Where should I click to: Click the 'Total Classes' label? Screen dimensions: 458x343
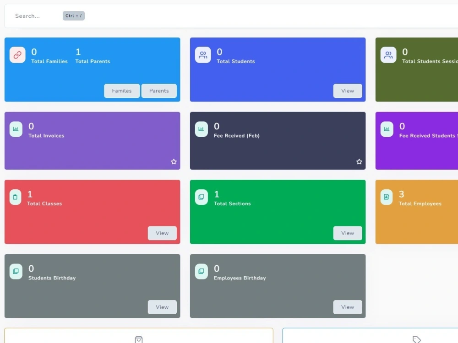[44, 204]
